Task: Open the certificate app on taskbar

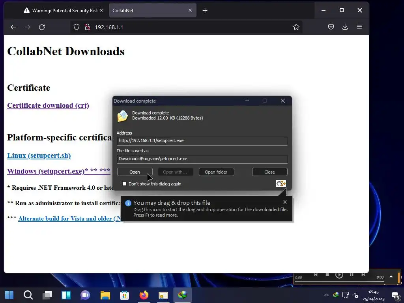Action: click(x=163, y=295)
